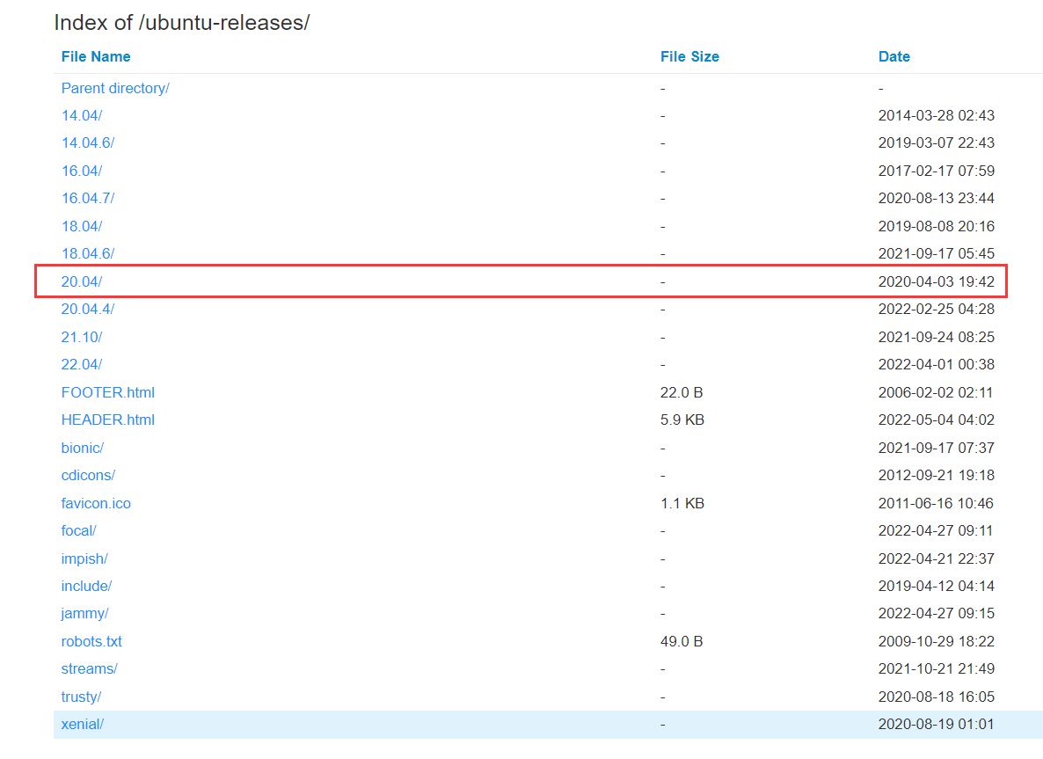Open the 18.04.6/ directory
The height and width of the screenshot is (759, 1043).
[88, 253]
